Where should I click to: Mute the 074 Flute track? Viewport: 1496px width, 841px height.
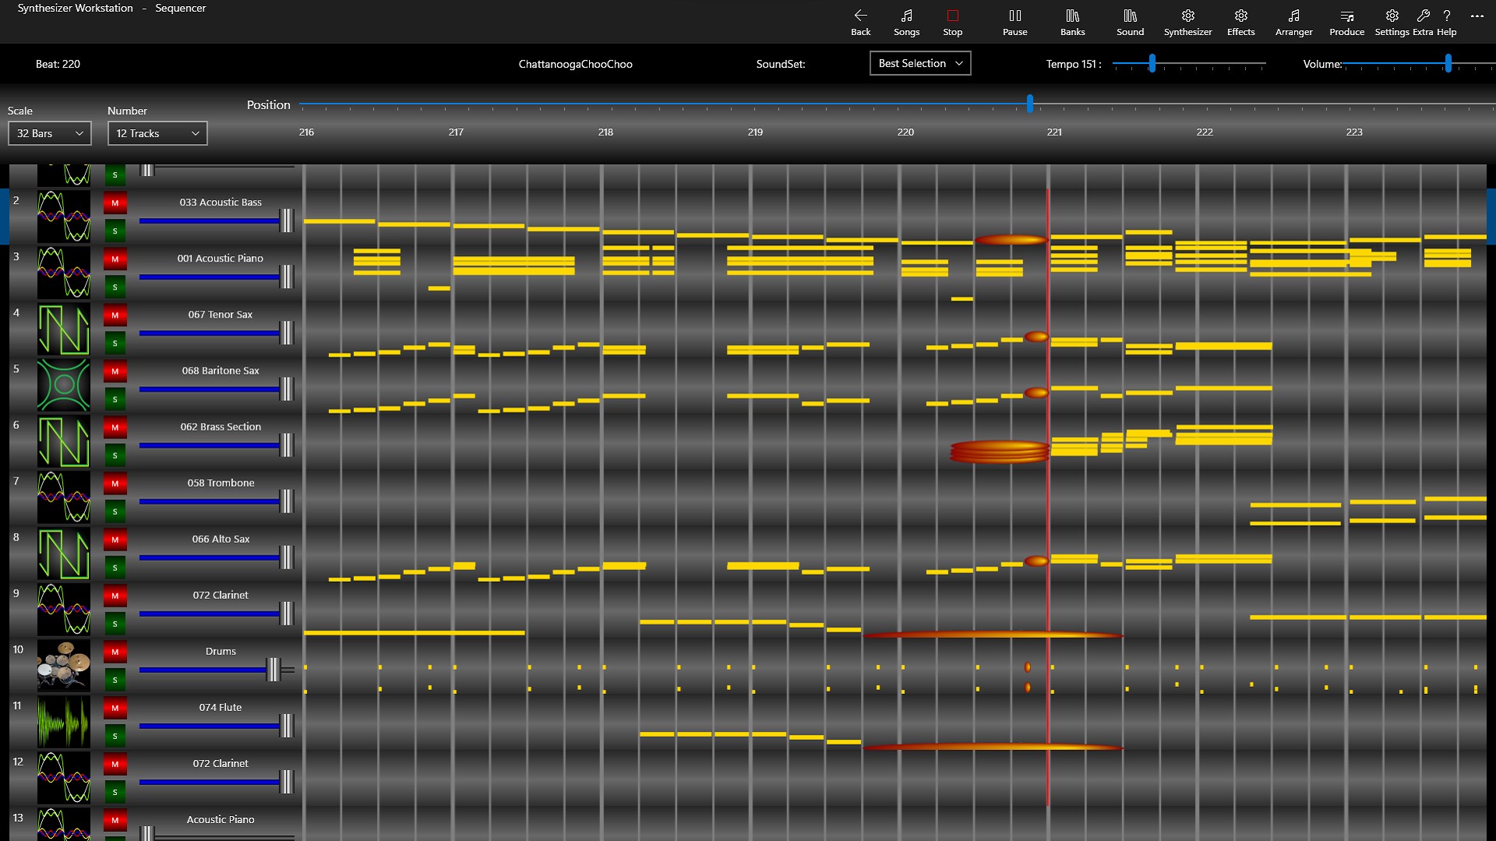[115, 709]
